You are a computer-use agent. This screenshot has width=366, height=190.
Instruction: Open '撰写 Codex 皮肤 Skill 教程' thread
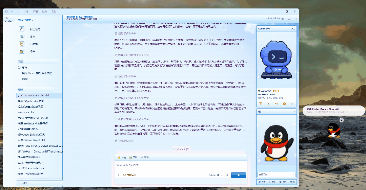(37, 73)
